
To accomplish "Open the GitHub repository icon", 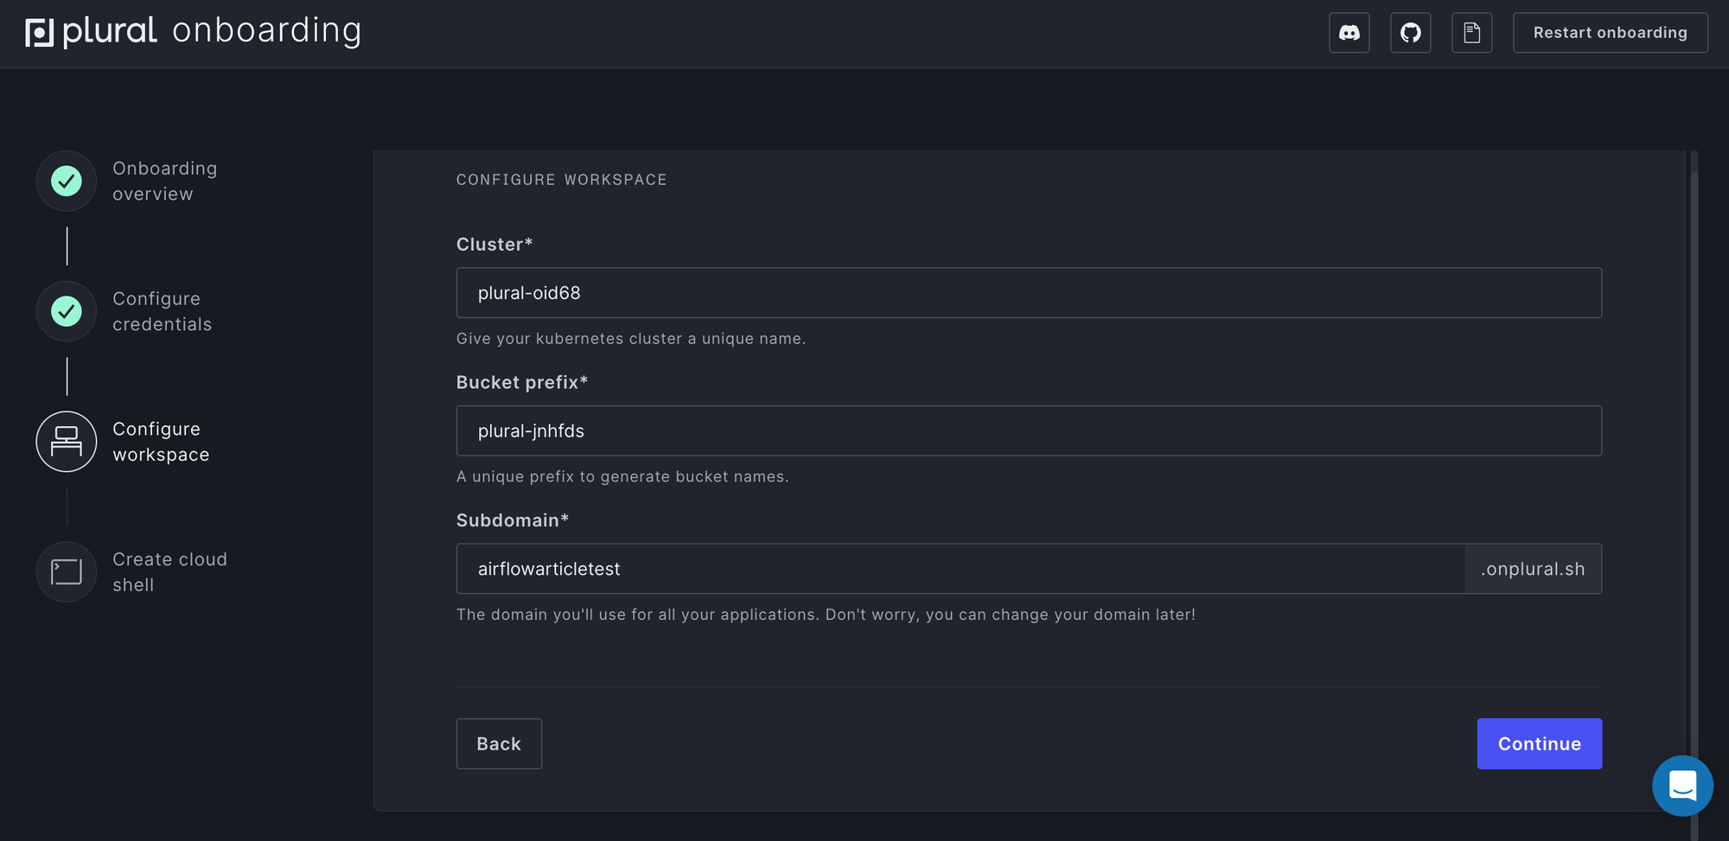I will point(1410,33).
